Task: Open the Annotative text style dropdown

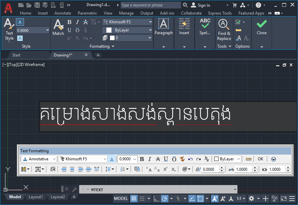Action: point(39,158)
